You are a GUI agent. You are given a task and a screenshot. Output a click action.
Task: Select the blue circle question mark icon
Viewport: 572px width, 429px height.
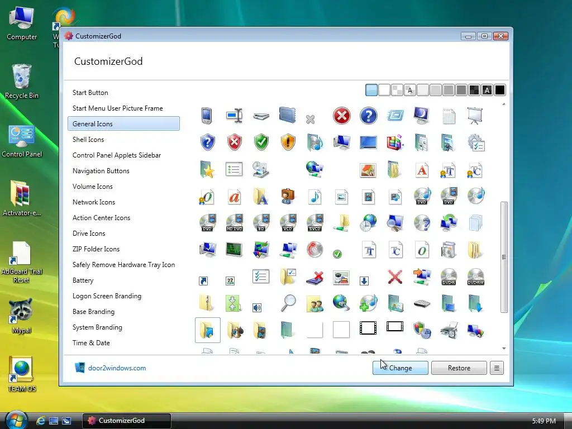coord(368,116)
